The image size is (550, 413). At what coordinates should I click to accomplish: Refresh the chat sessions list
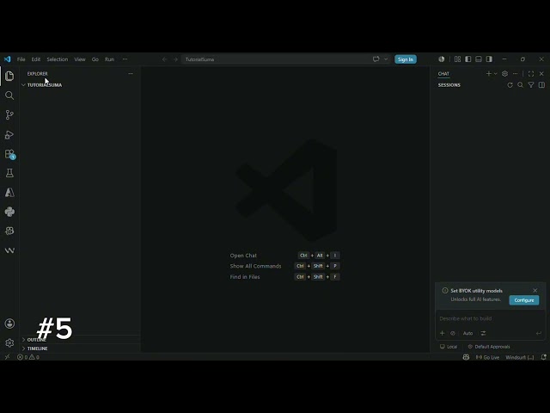click(x=510, y=85)
